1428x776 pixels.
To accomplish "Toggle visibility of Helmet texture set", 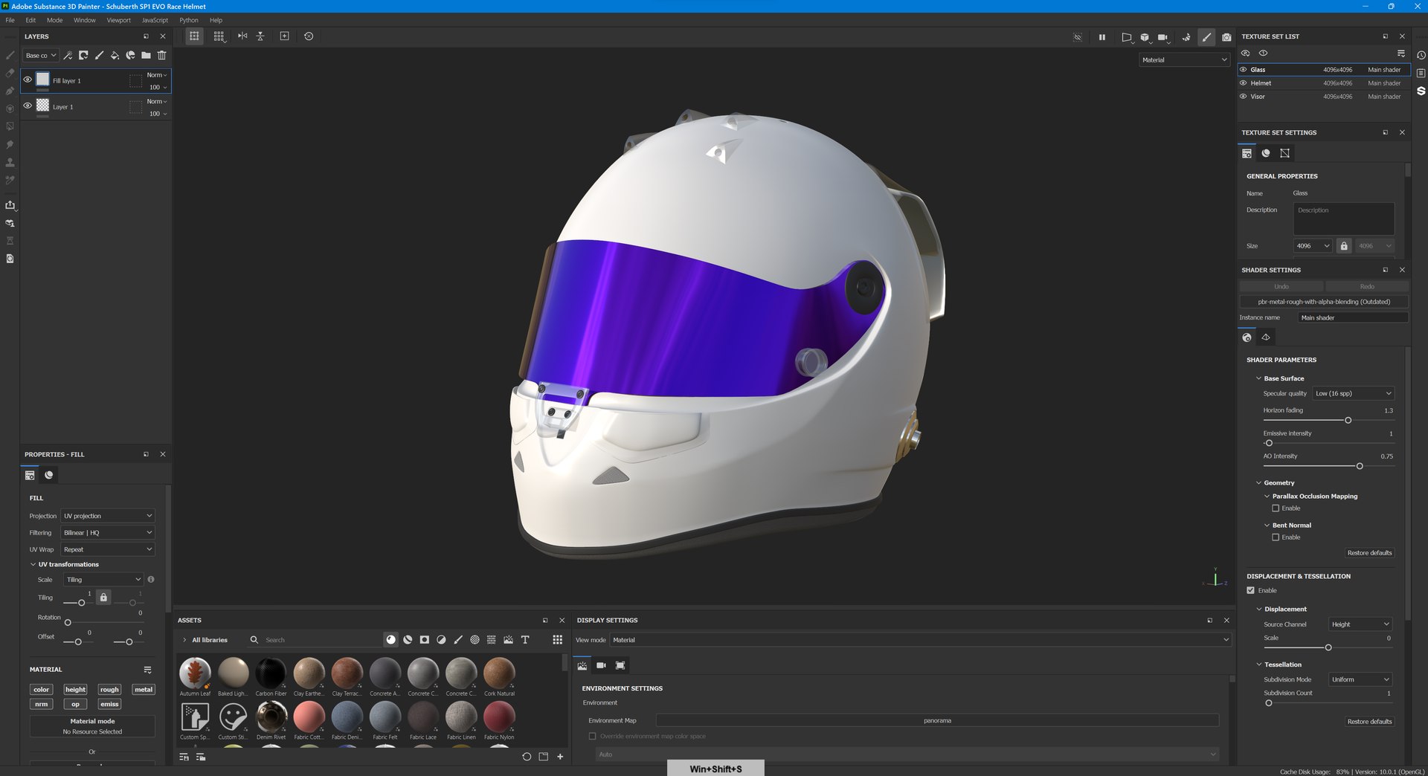I will pyautogui.click(x=1243, y=83).
